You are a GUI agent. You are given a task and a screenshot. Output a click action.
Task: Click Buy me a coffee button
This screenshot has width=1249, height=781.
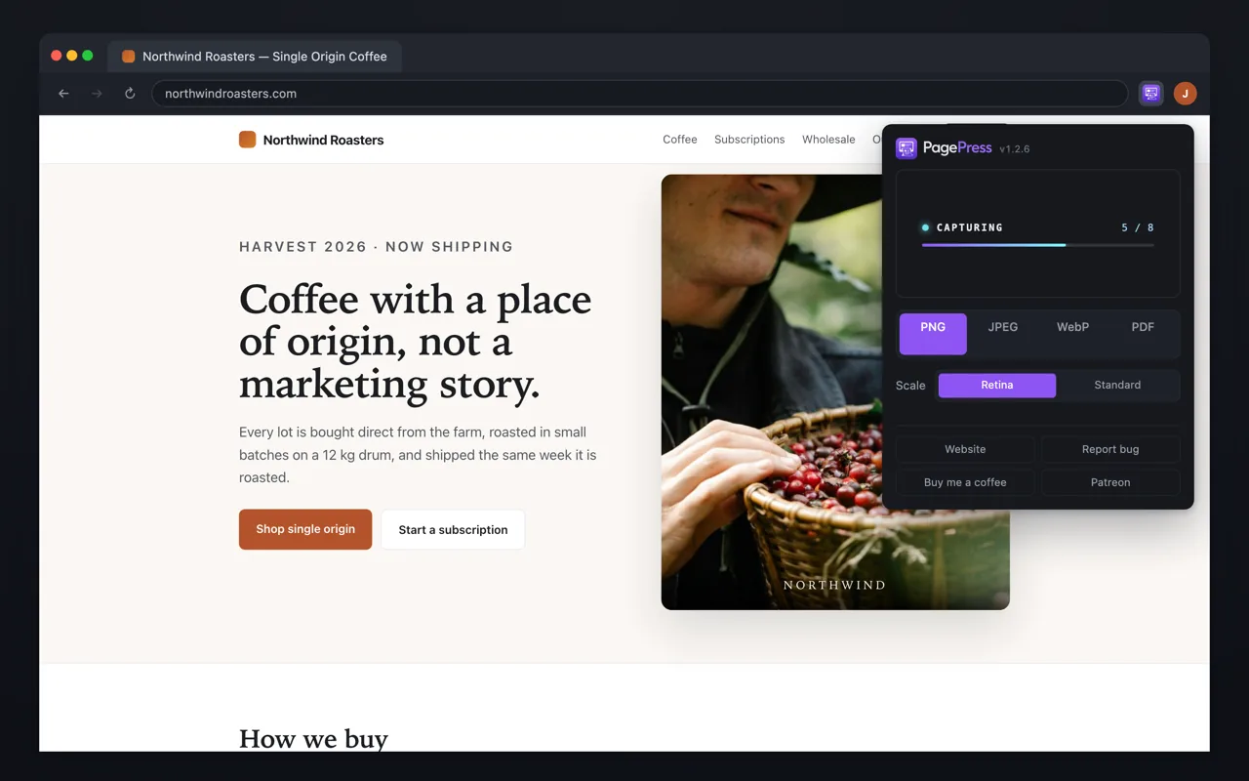(965, 482)
